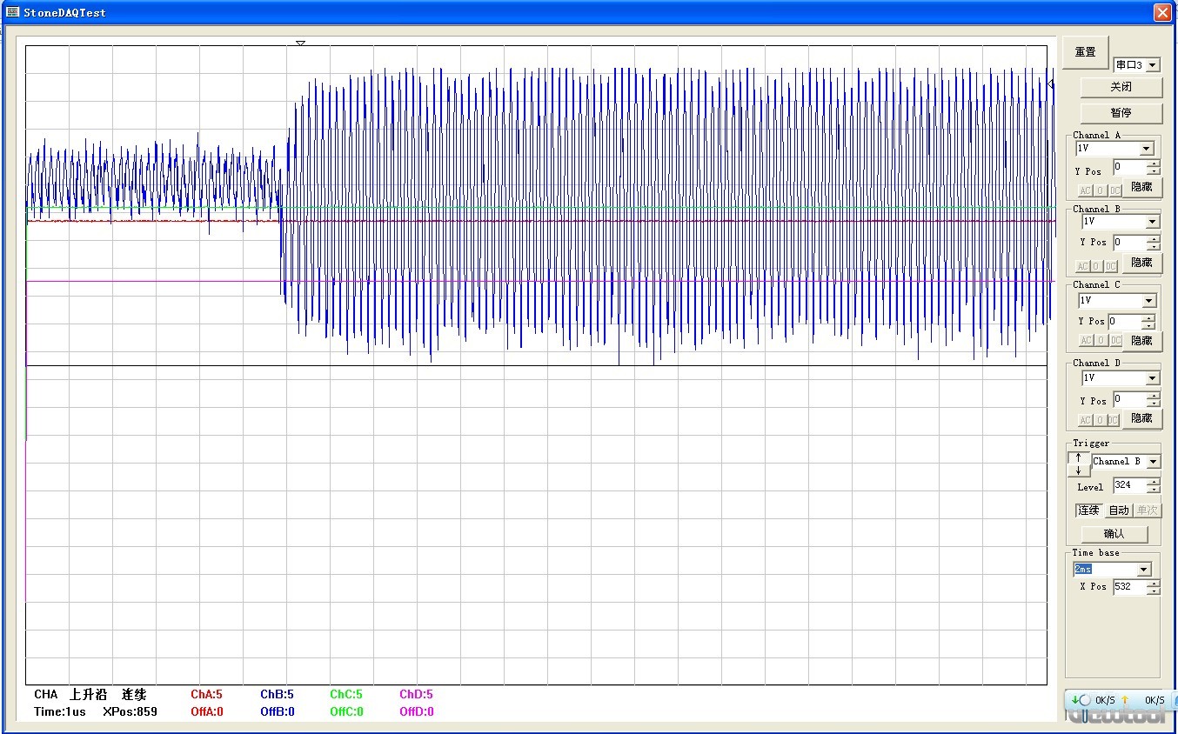
Task: Set Channel D coupling to 0 ground
Action: (x=1099, y=420)
